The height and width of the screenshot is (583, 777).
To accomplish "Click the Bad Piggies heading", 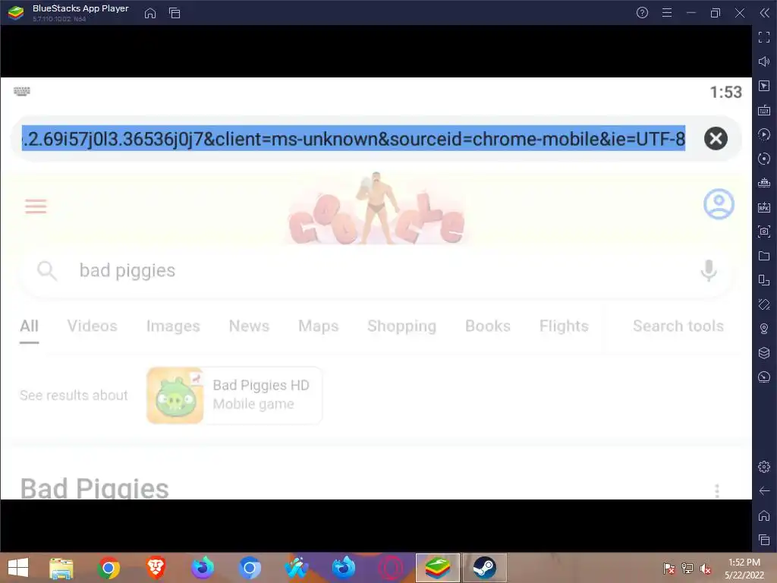I will pyautogui.click(x=94, y=487).
